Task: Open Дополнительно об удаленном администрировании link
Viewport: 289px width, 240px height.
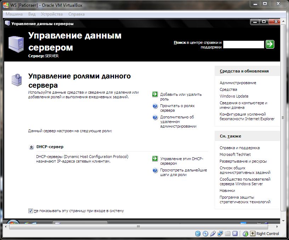Action: (178, 122)
